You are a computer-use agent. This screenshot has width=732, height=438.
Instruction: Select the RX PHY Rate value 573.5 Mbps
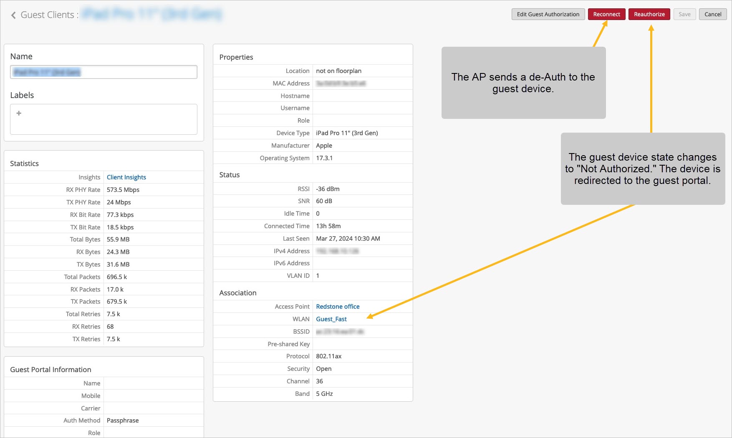(123, 190)
